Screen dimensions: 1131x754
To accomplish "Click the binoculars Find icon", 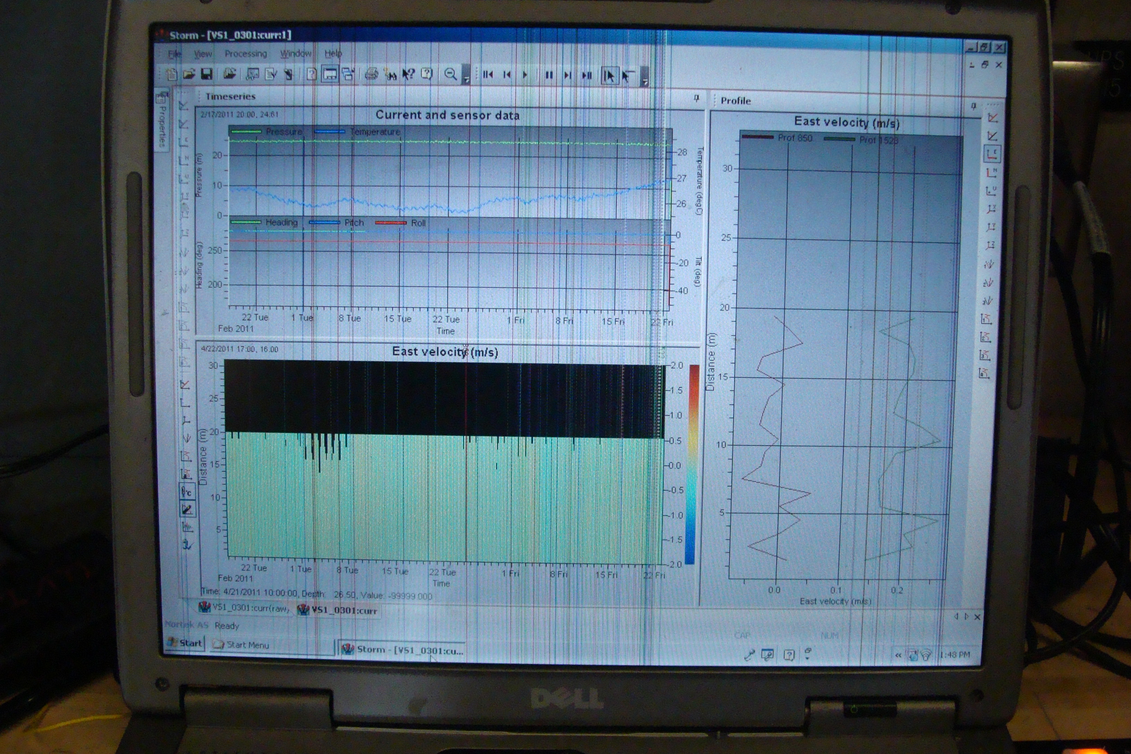I will [x=391, y=74].
